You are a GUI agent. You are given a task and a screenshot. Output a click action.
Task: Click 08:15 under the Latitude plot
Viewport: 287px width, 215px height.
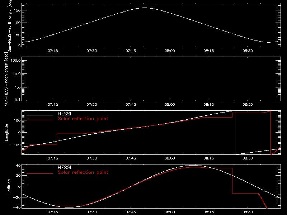pos(209,212)
